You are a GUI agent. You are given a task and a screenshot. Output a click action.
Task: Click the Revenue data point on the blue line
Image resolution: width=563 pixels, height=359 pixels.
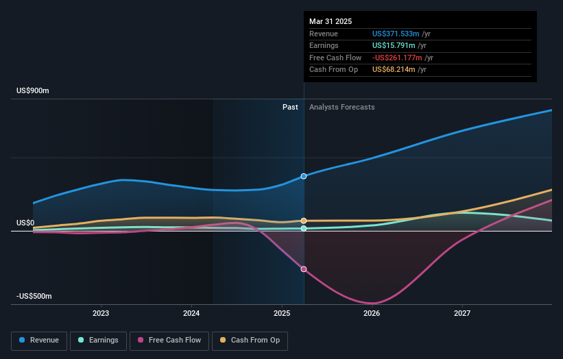pyautogui.click(x=304, y=176)
